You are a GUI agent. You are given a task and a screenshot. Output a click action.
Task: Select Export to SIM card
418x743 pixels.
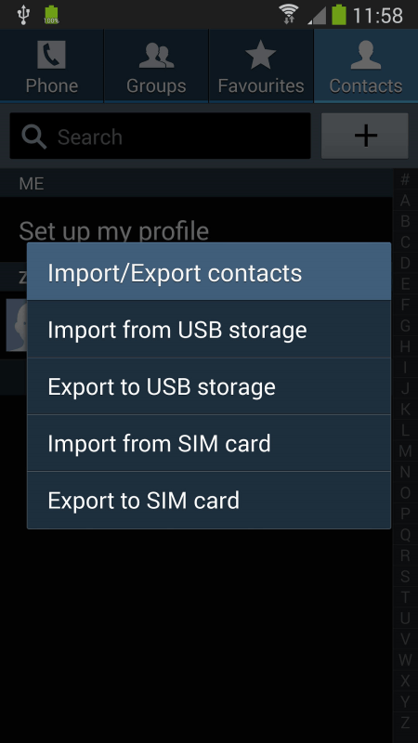coord(209,500)
